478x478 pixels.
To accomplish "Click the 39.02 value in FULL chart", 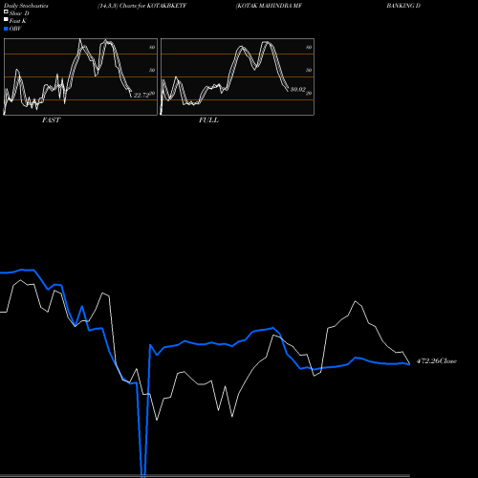I will 298,90.
